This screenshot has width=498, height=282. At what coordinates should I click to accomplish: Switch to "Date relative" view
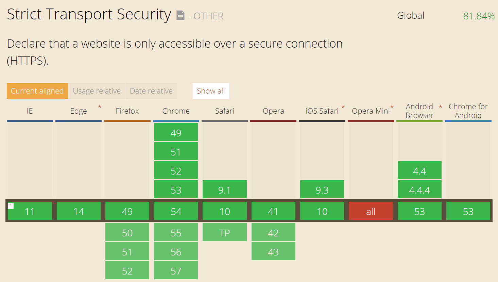click(x=151, y=91)
